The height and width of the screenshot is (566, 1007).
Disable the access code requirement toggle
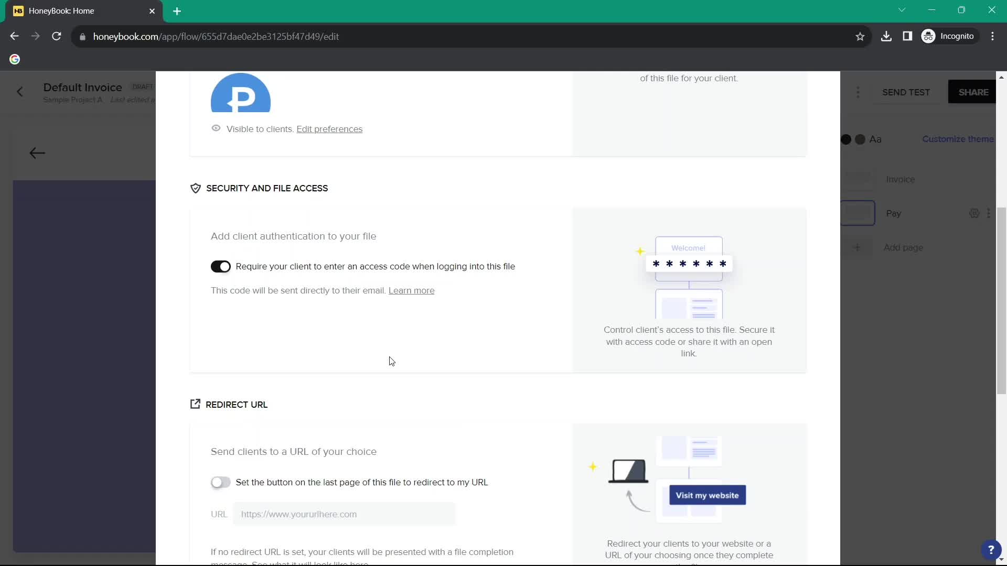click(x=221, y=266)
